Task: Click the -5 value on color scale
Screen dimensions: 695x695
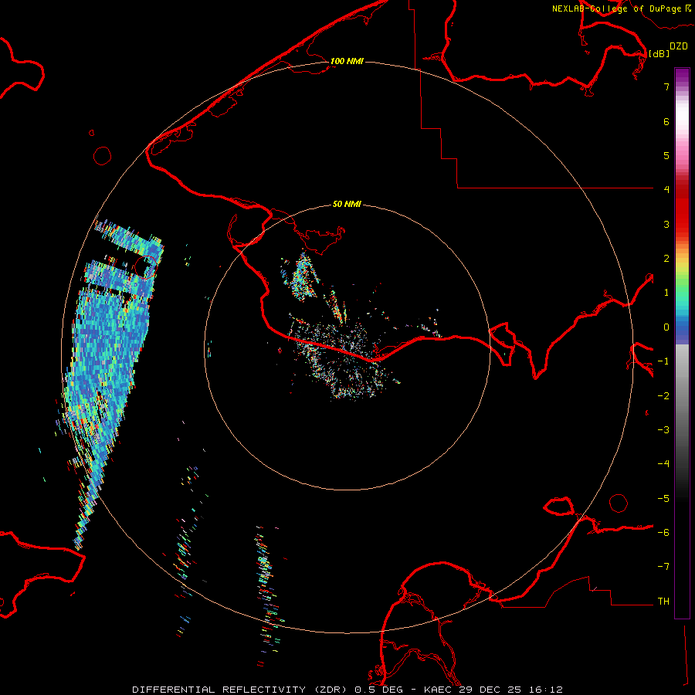Action: click(x=663, y=499)
